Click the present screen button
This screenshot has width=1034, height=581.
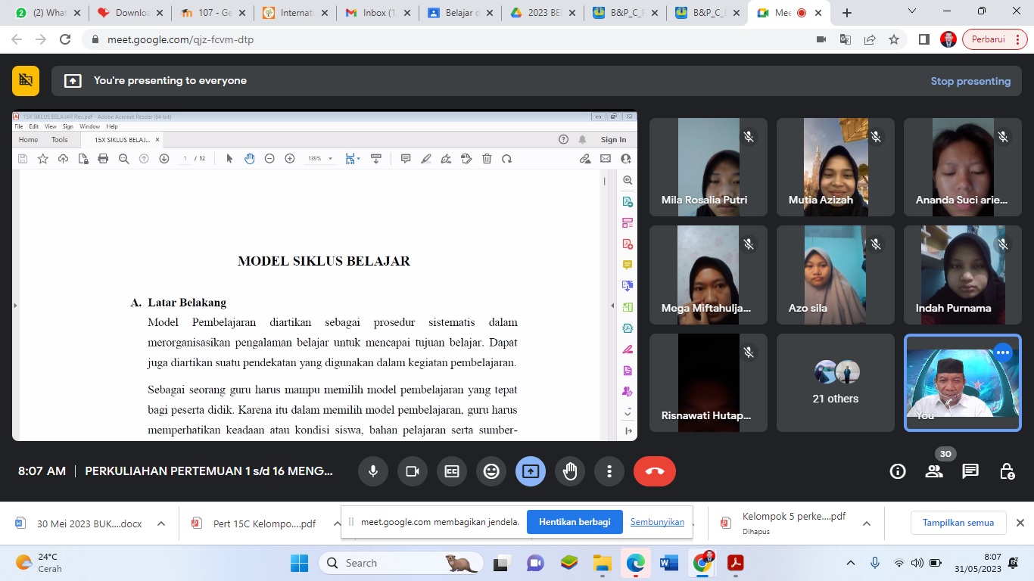(531, 471)
